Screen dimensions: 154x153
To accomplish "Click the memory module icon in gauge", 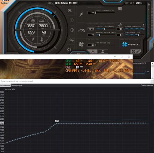I will point(42,21).
